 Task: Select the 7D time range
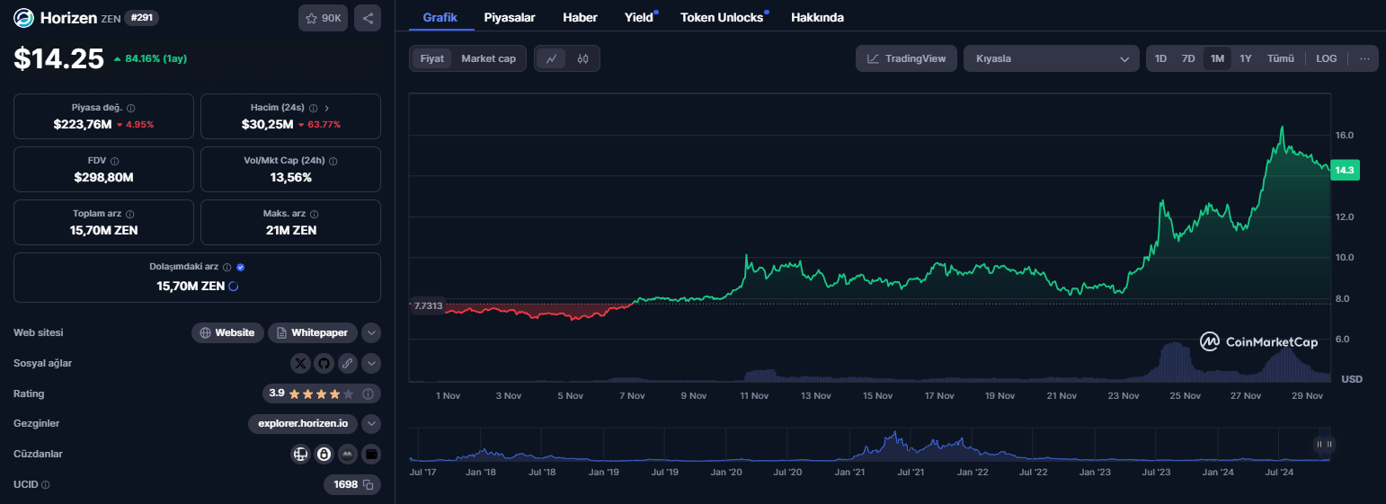tap(1187, 58)
